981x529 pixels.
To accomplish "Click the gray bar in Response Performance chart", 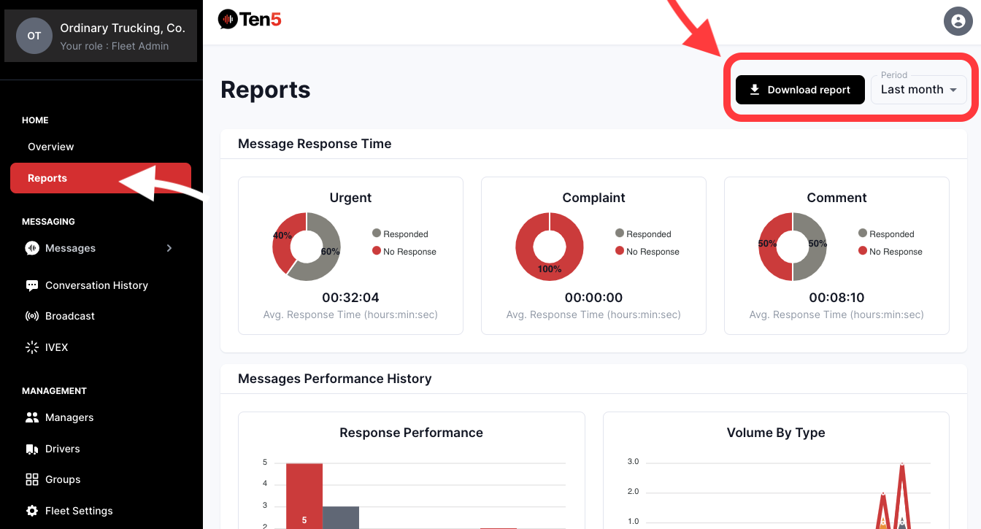I will [x=341, y=517].
